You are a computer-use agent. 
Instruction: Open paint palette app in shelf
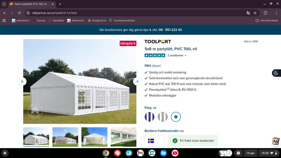117,153
